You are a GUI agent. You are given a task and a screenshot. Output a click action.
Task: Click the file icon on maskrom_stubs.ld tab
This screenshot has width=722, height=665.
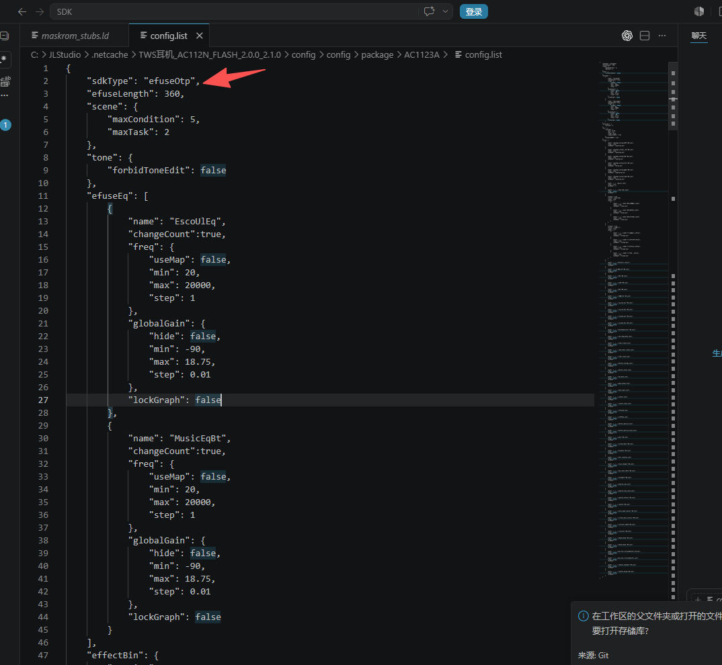34,36
